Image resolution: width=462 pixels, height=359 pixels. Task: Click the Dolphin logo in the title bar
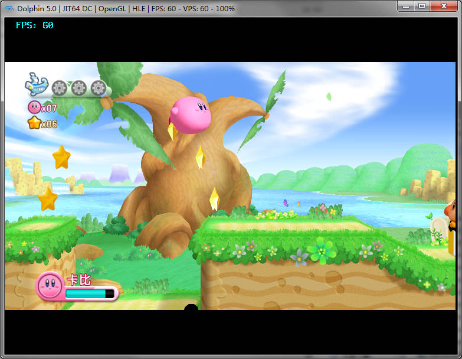pyautogui.click(x=9, y=8)
